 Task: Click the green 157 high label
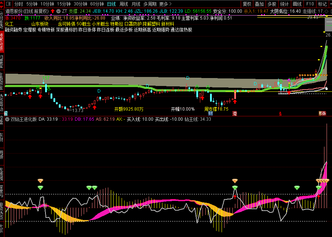coord(46,78)
